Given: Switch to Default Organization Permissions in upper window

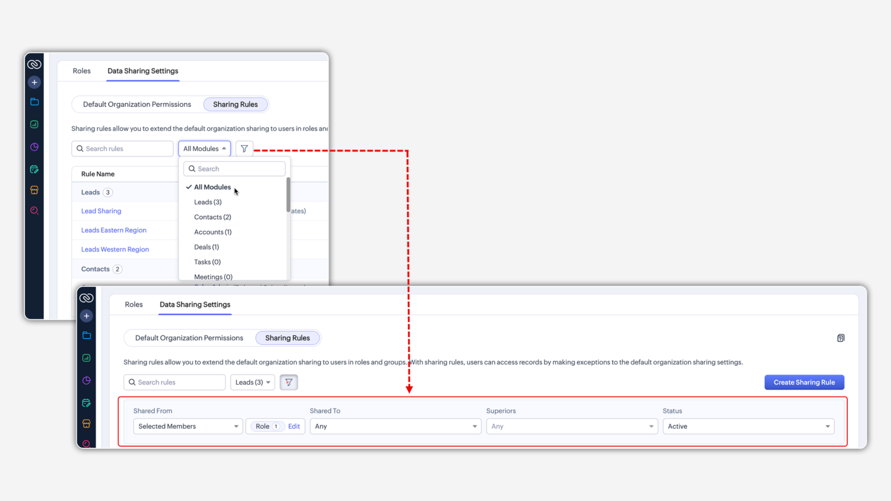Looking at the screenshot, I should [137, 104].
